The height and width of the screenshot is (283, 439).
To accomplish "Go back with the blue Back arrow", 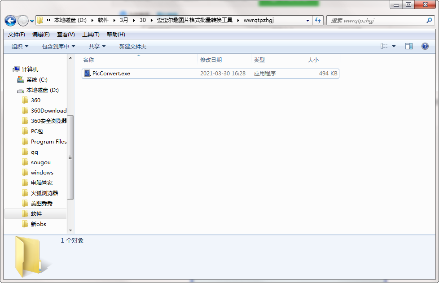I will [10, 21].
